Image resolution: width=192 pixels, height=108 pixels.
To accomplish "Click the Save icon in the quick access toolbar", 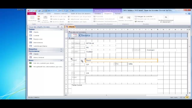I will pos(39,11).
